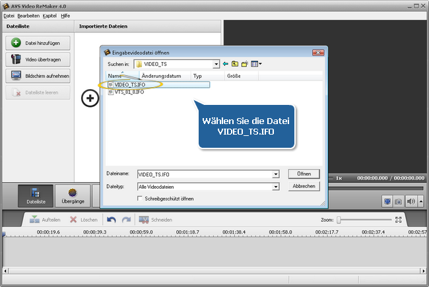Expand the 'Suchen in' folder dropdown
429x287 pixels.
pyautogui.click(x=216, y=64)
